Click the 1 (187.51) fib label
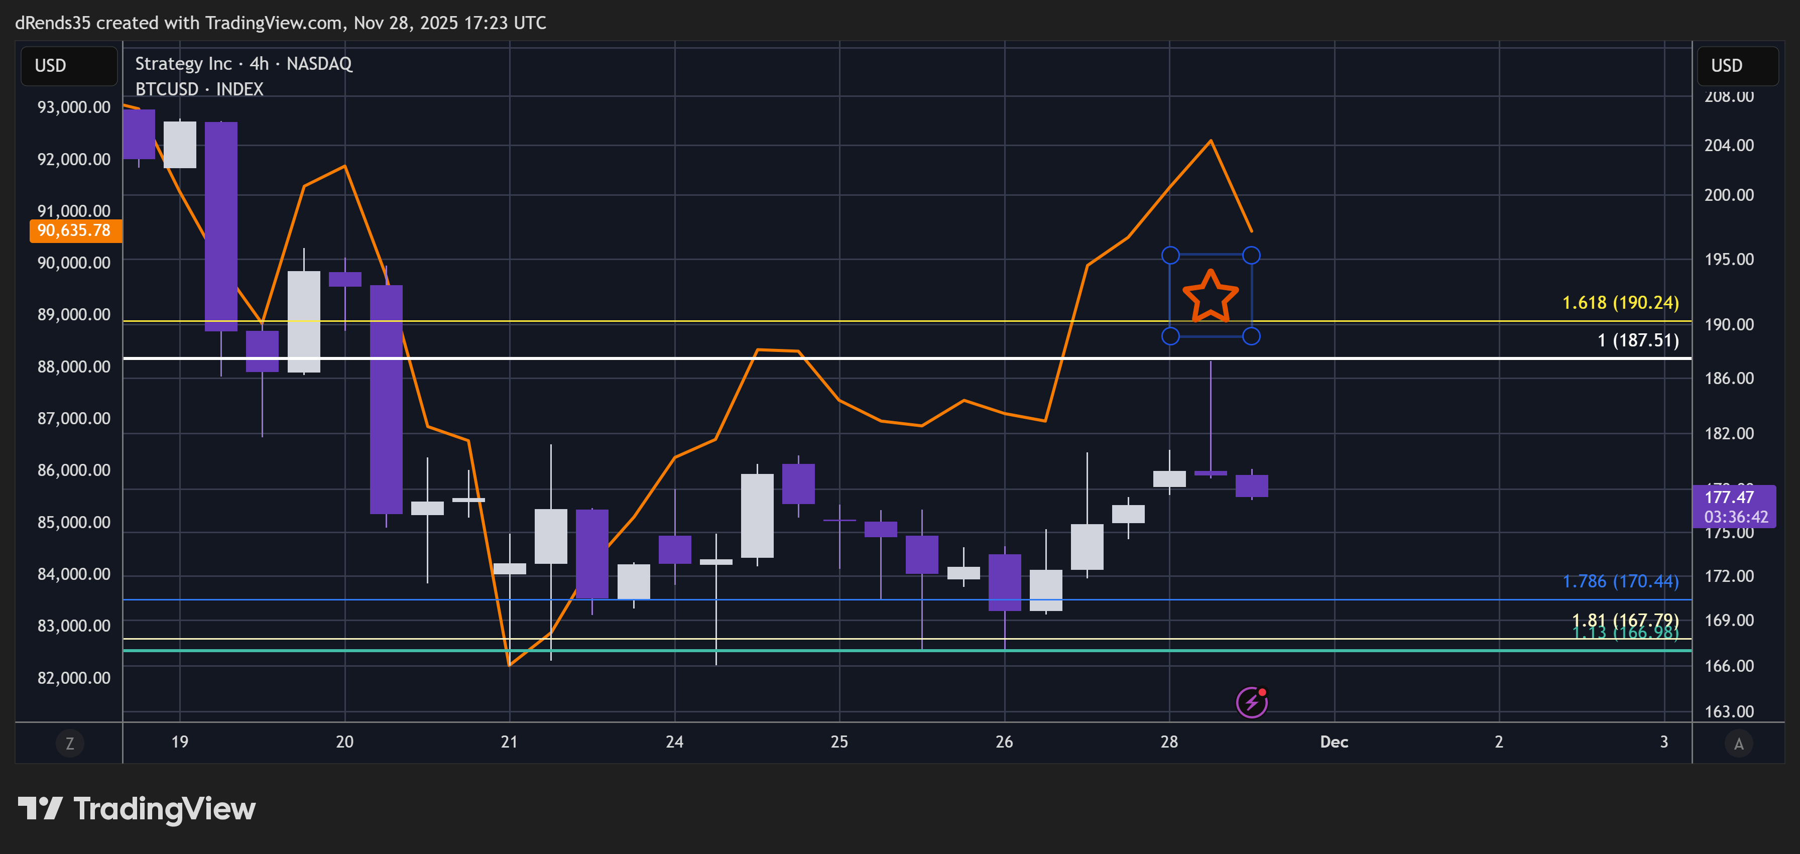The width and height of the screenshot is (1800, 854). 1638,340
